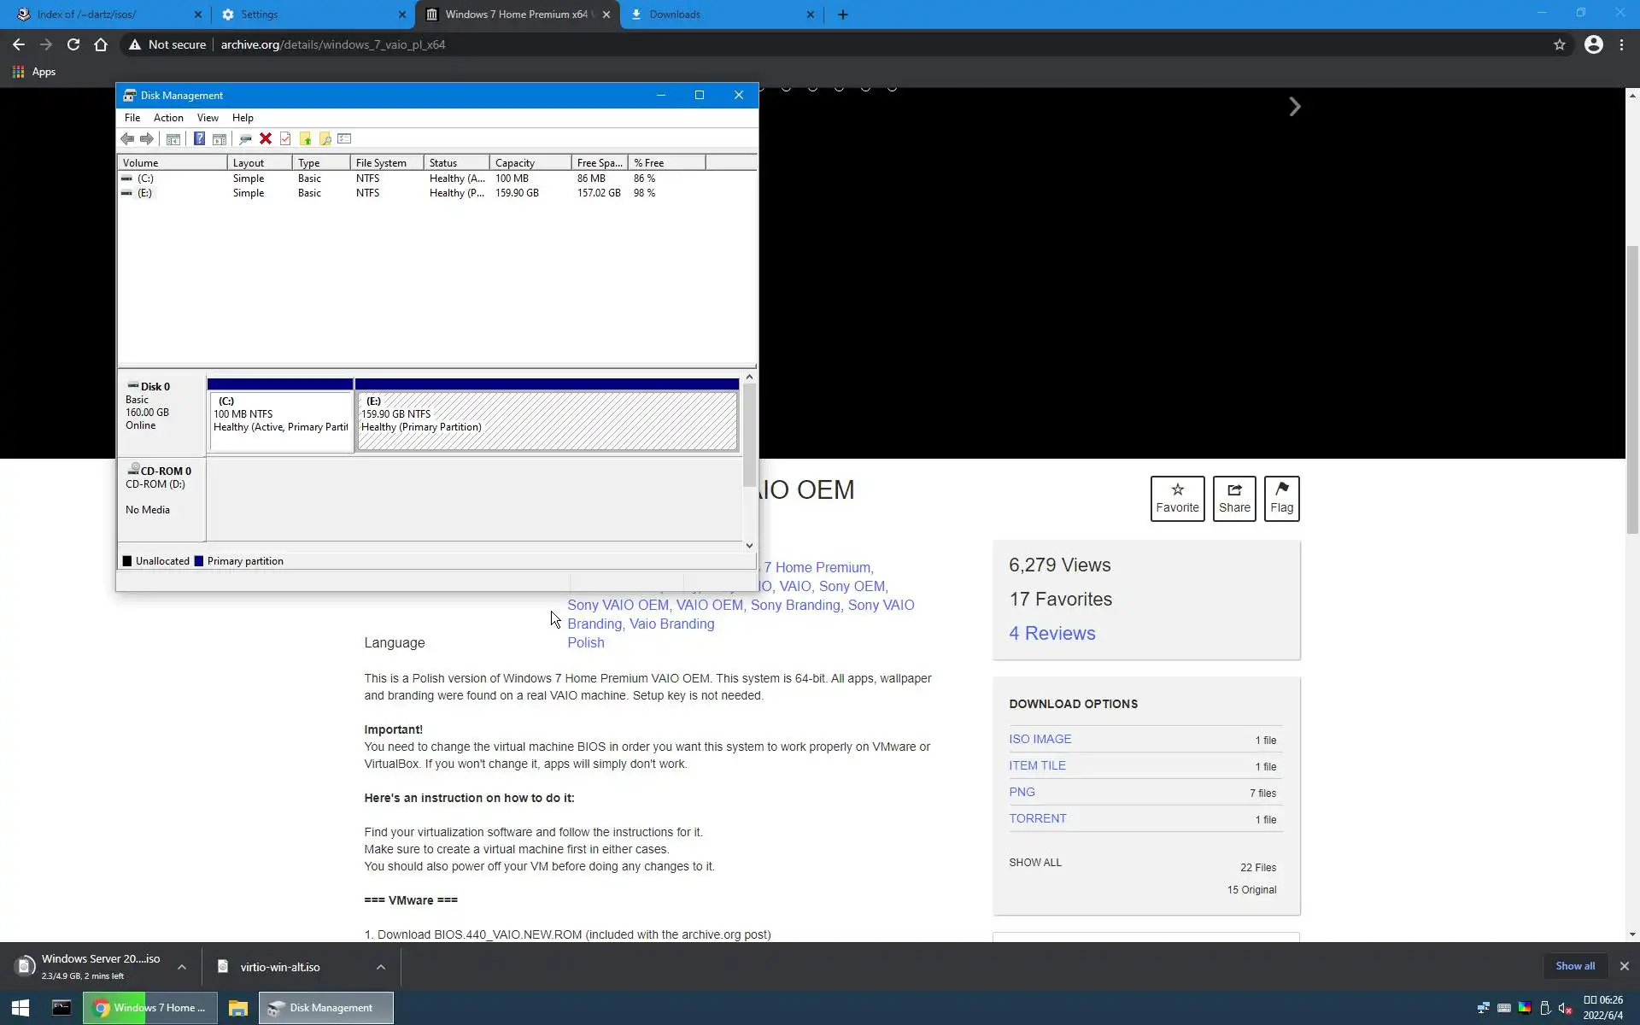Click the blue Primary partition legend swatch
The height and width of the screenshot is (1025, 1640).
(x=199, y=561)
